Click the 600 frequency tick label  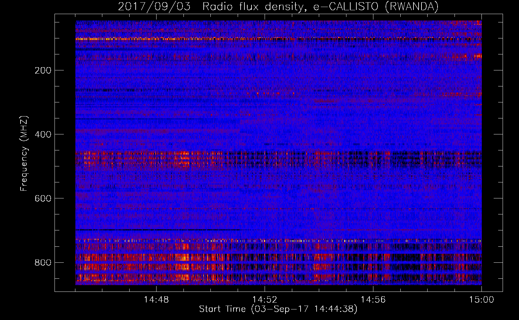pyautogui.click(x=43, y=198)
